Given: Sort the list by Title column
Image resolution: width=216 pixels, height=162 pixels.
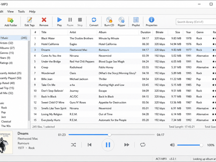Looking at the screenshot, I should pyautogui.click(x=54, y=32).
